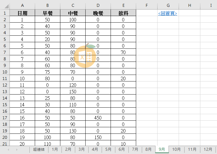Go to the 12月 sheet tab

tap(208, 149)
